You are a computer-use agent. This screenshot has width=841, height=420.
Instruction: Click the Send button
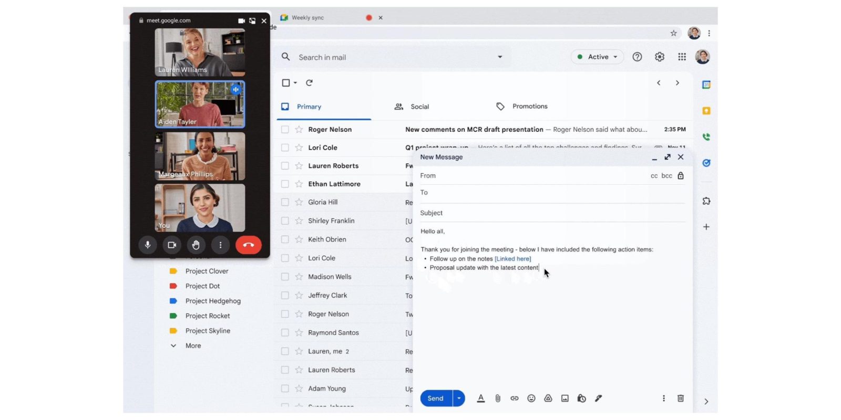435,398
